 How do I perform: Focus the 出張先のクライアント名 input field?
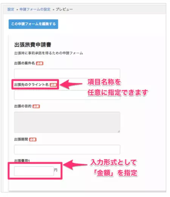tap(67, 95)
